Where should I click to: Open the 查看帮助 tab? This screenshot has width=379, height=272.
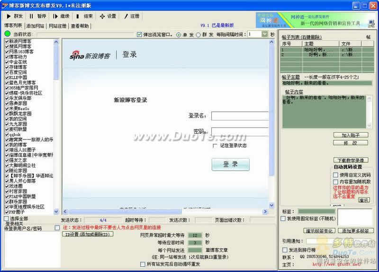pos(80,26)
